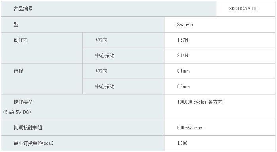Select 4方向 under 动作力
Screen dimensions: 277x152
(x=101, y=40)
